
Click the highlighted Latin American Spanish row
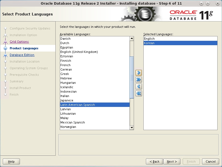coord(95,105)
